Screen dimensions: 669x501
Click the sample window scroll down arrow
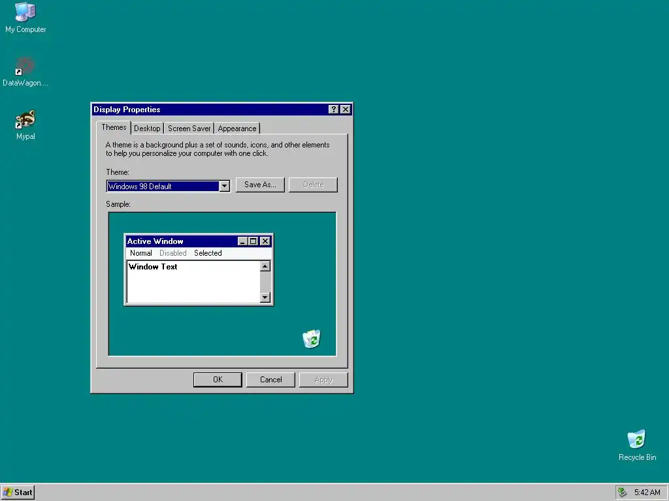tap(265, 297)
